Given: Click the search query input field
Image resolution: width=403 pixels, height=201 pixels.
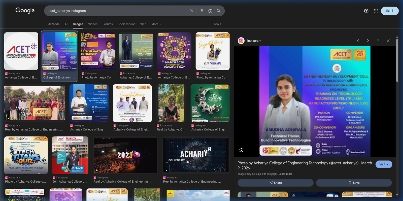Looking at the screenshot, I should (x=117, y=11).
